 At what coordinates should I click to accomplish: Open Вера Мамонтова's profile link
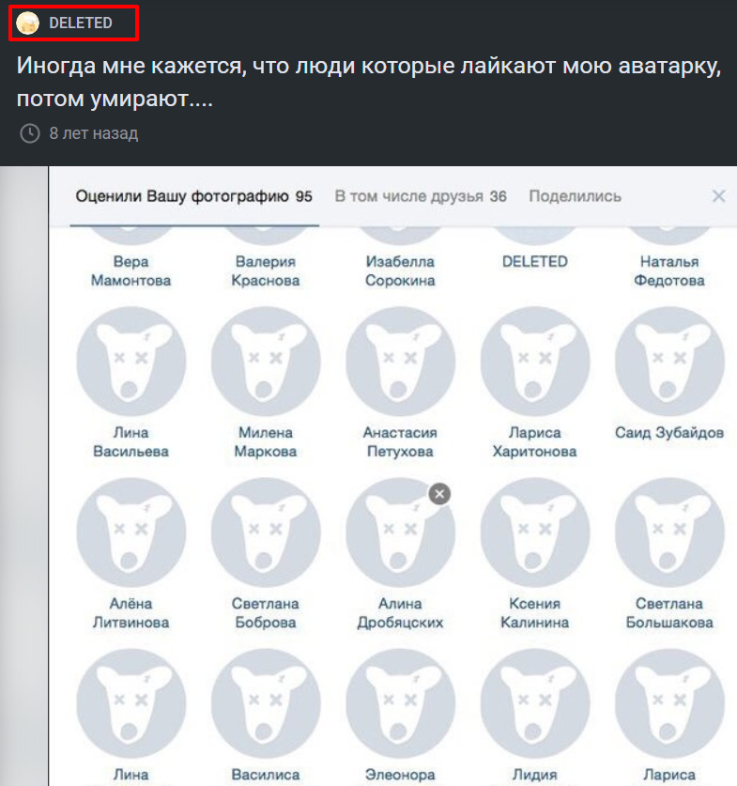tap(131, 270)
